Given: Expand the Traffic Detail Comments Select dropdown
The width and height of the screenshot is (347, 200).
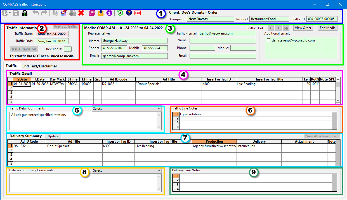Looking at the screenshot, I should pyautogui.click(x=159, y=109).
